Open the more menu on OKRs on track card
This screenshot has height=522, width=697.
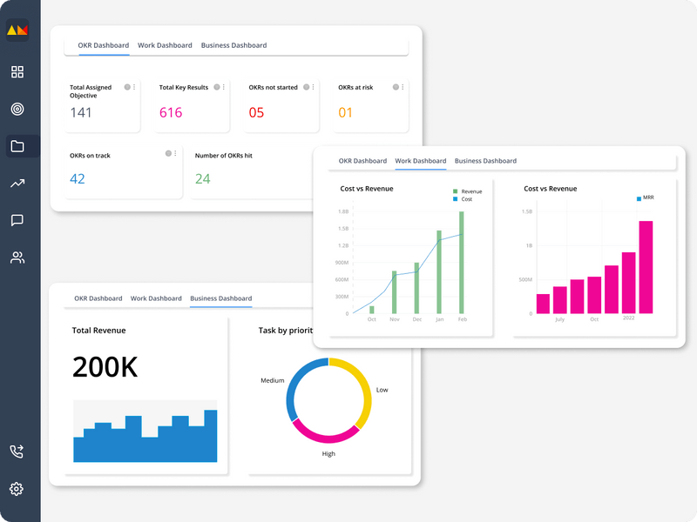coord(175,153)
